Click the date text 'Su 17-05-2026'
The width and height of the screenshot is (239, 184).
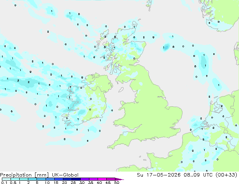(x=159, y=175)
